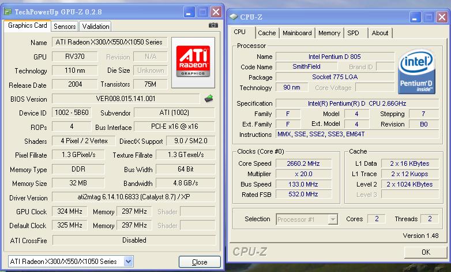Switch to the Mainboard tab in CPU-Z
Screen dimensions: 451x272
[x=297, y=33]
